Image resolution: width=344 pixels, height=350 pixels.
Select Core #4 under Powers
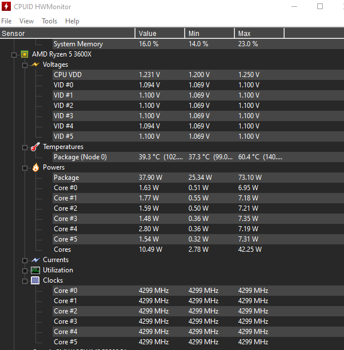198,229
